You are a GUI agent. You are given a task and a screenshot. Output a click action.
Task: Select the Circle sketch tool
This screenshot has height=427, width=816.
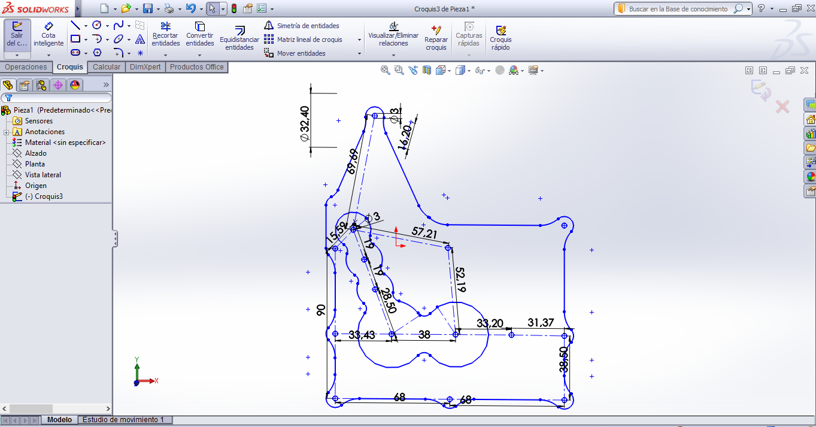[97, 25]
